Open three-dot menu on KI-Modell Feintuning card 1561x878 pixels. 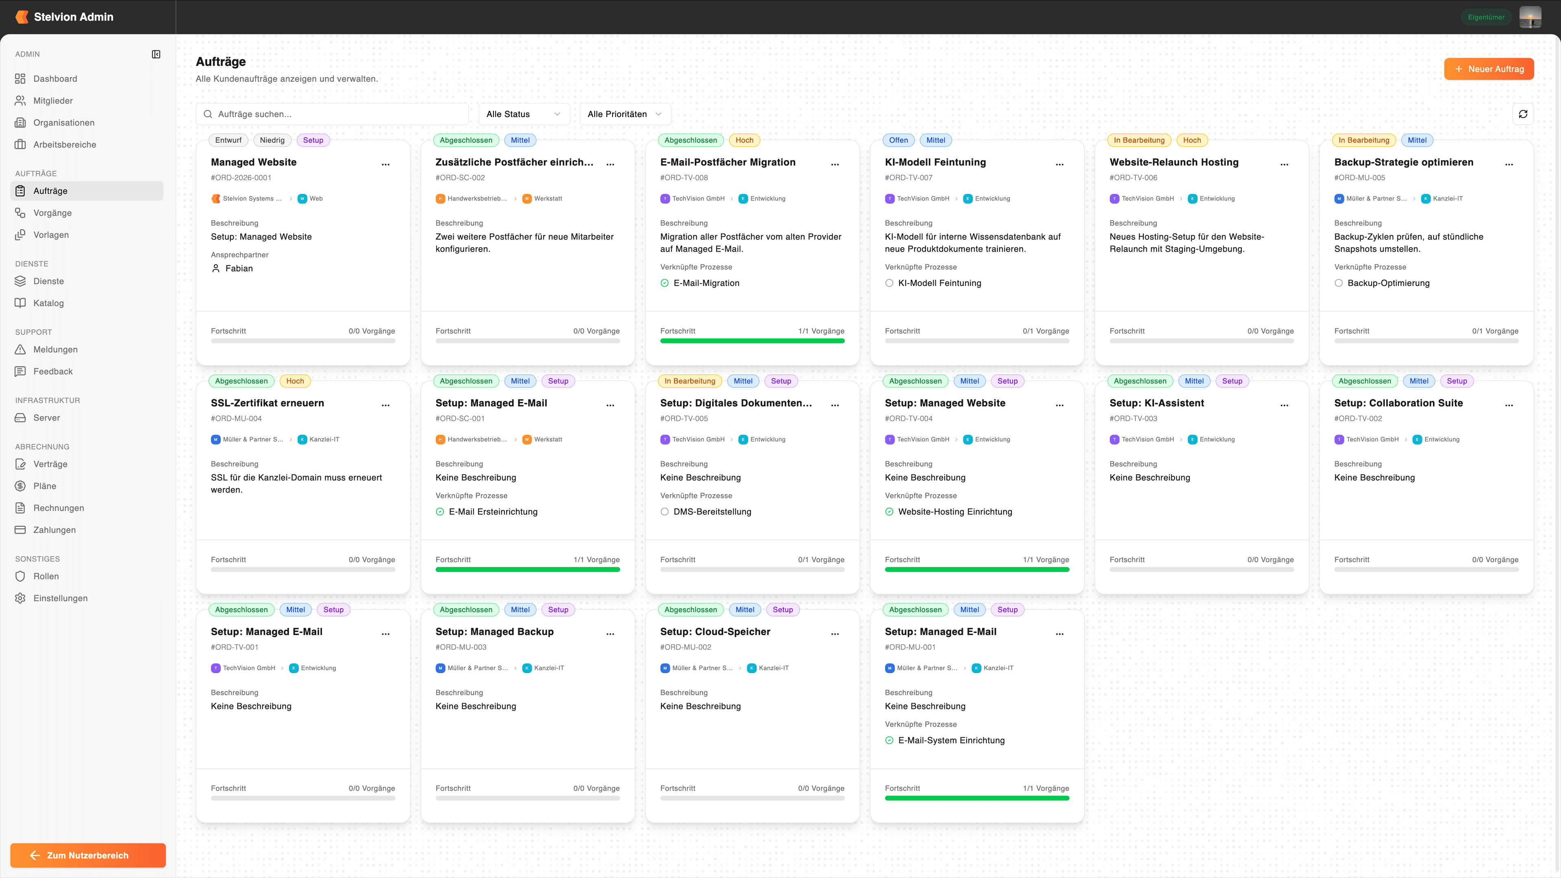tap(1059, 164)
